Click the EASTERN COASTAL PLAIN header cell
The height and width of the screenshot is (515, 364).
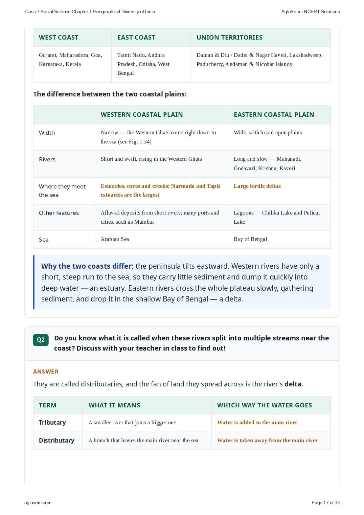point(279,115)
